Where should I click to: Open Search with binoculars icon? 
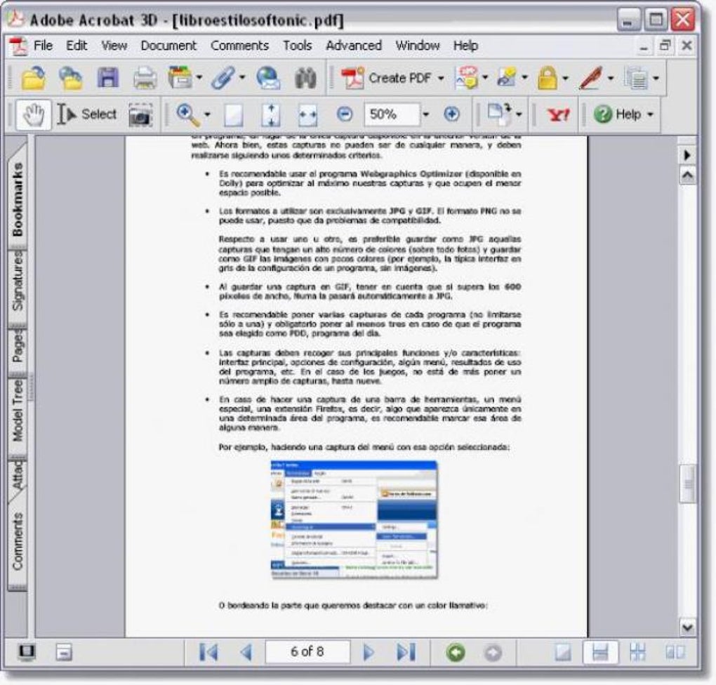click(x=305, y=78)
